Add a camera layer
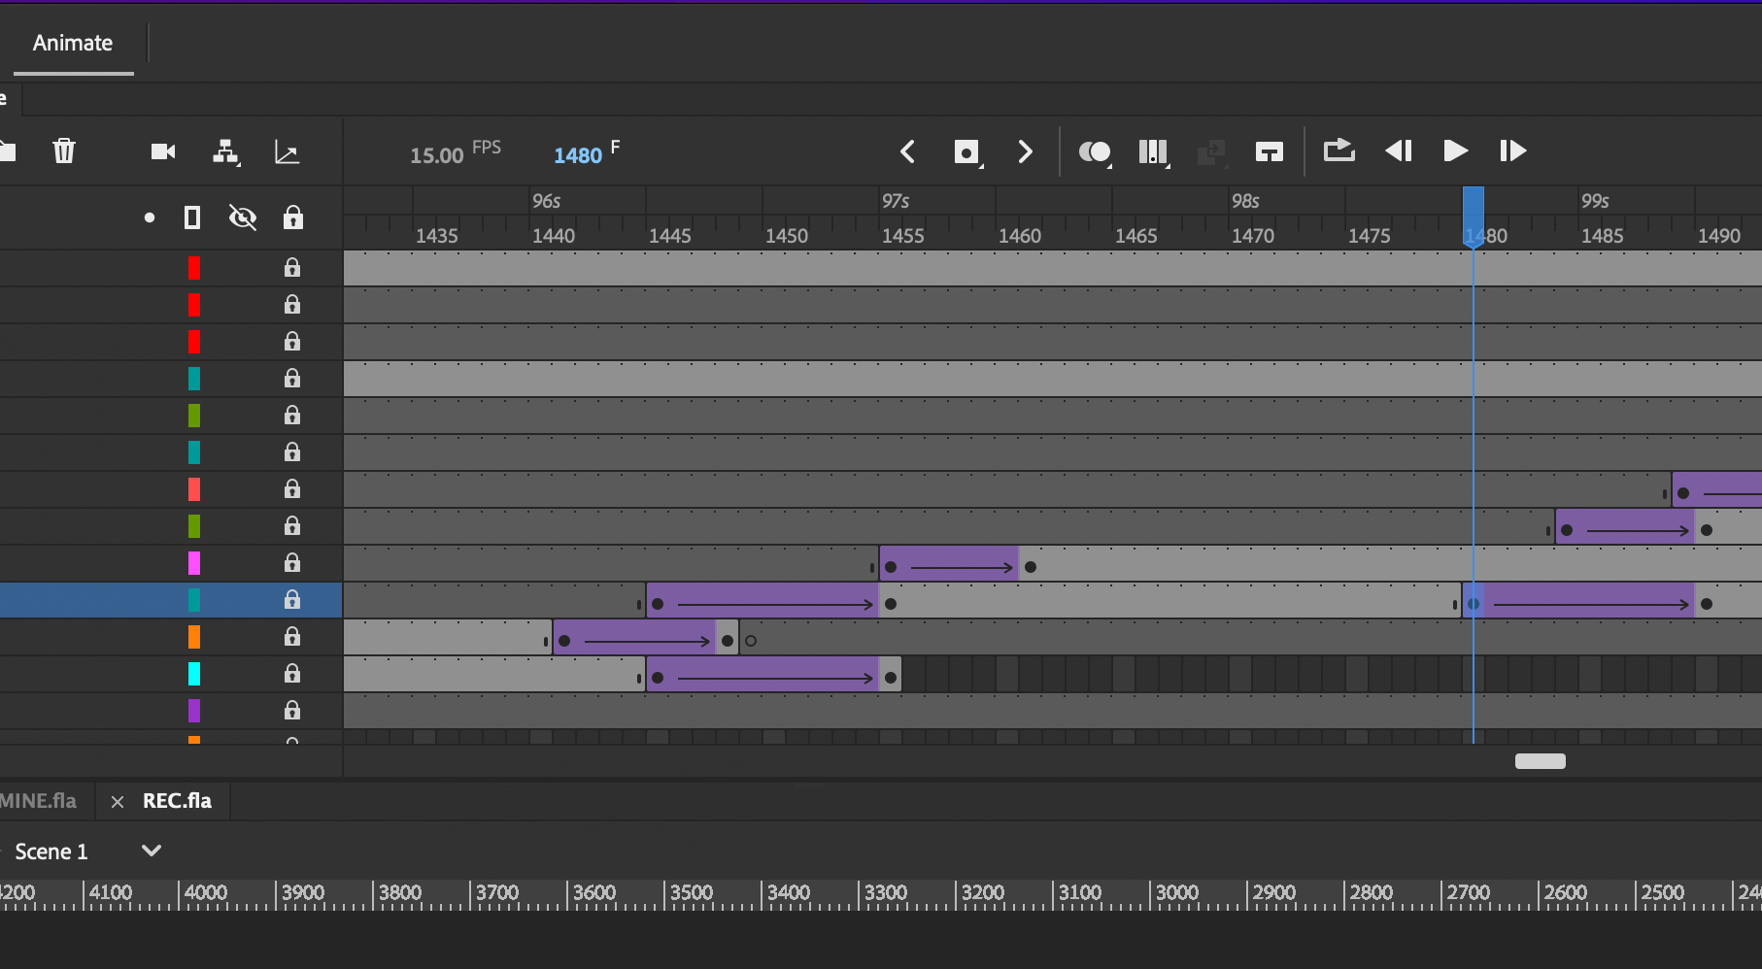 pos(163,151)
